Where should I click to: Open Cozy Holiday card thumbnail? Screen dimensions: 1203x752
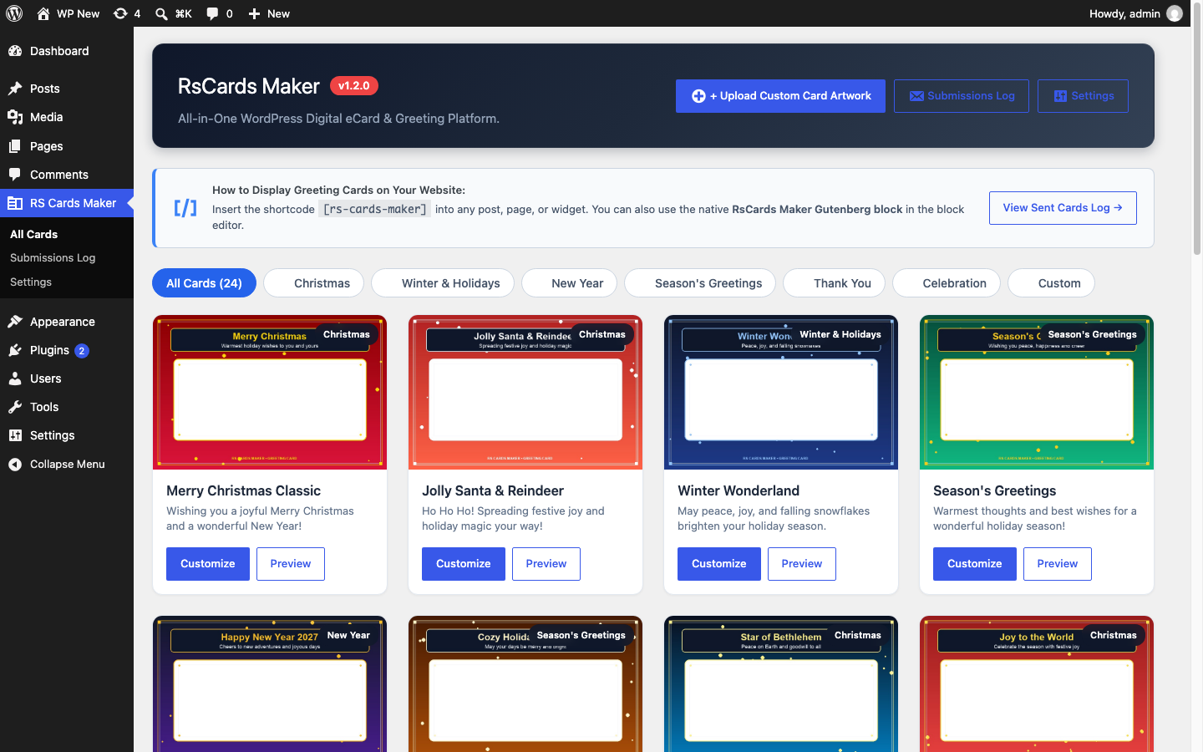pyautogui.click(x=525, y=683)
